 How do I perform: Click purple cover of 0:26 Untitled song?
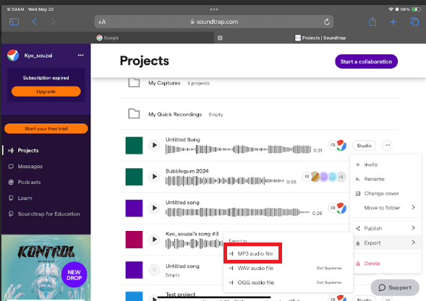[134, 209]
